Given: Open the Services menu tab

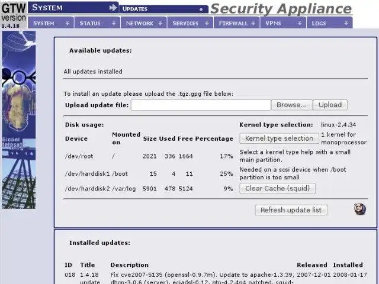Looking at the screenshot, I should pos(190,23).
